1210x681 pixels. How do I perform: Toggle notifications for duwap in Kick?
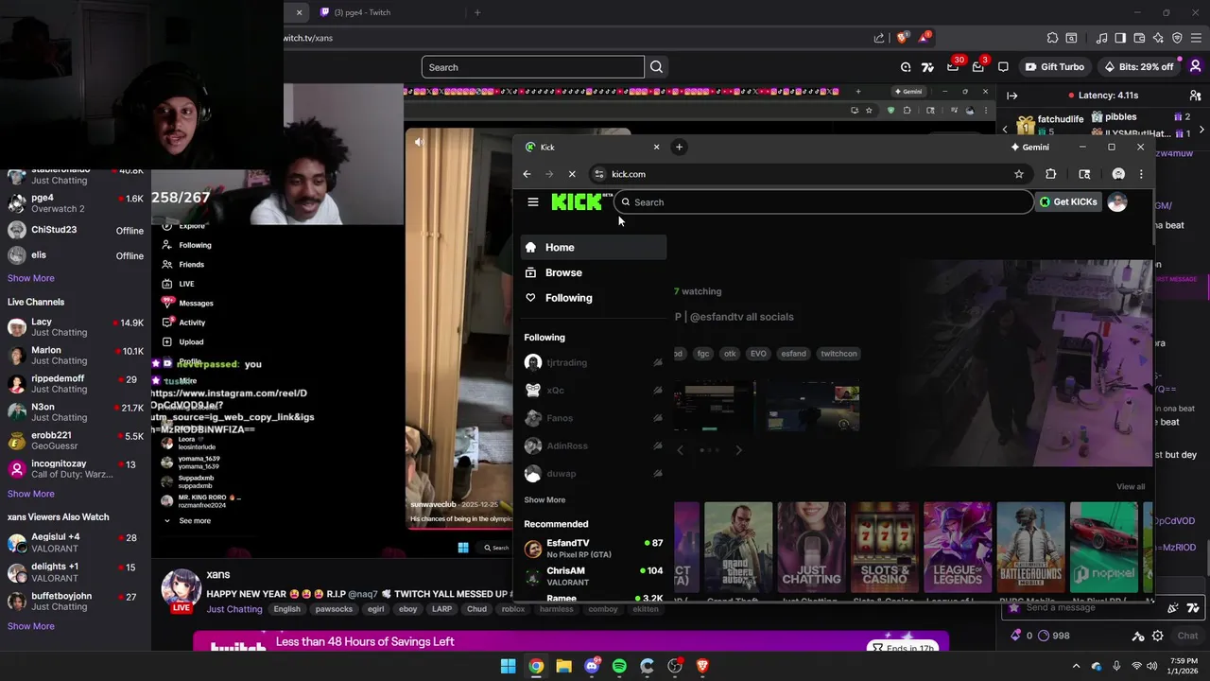point(658,473)
